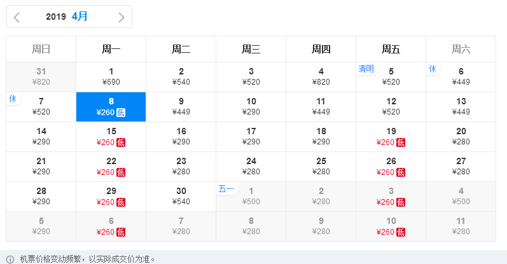Go to the previous month with left arrow

(x=17, y=17)
